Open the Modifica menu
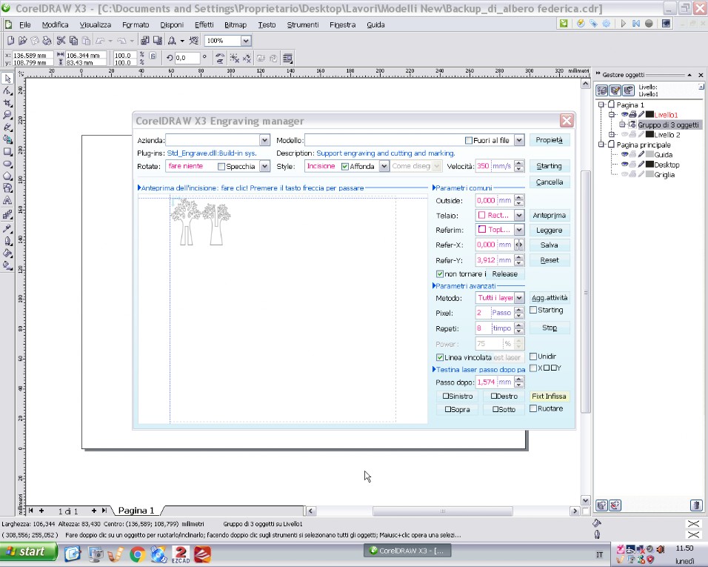Viewport: 708px width, 567px height. [55, 25]
